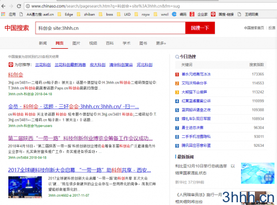Click recommended term 兰花科创最新消息
Image resolution: width=277 pixels, height=205 pixels.
[70, 65]
